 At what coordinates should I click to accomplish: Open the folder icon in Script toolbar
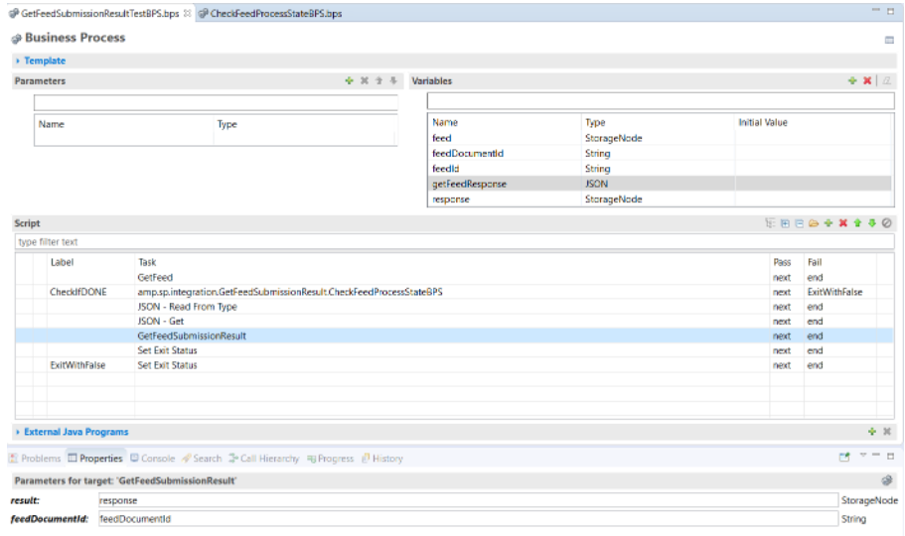point(814,223)
